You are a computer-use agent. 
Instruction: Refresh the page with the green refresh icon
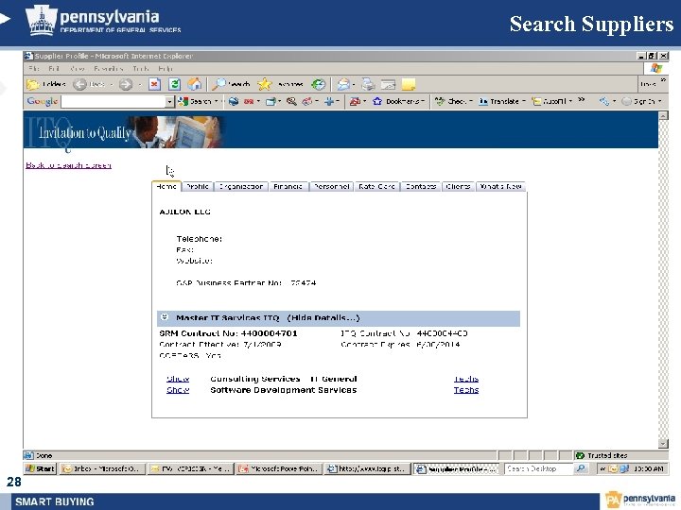pos(175,84)
